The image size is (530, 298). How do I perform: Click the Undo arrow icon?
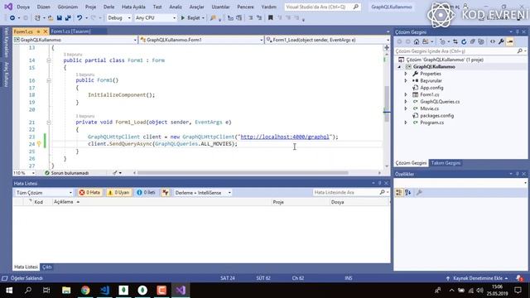pyautogui.click(x=79, y=18)
